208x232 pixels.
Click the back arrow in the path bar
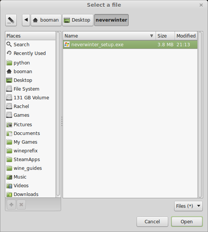(26, 20)
